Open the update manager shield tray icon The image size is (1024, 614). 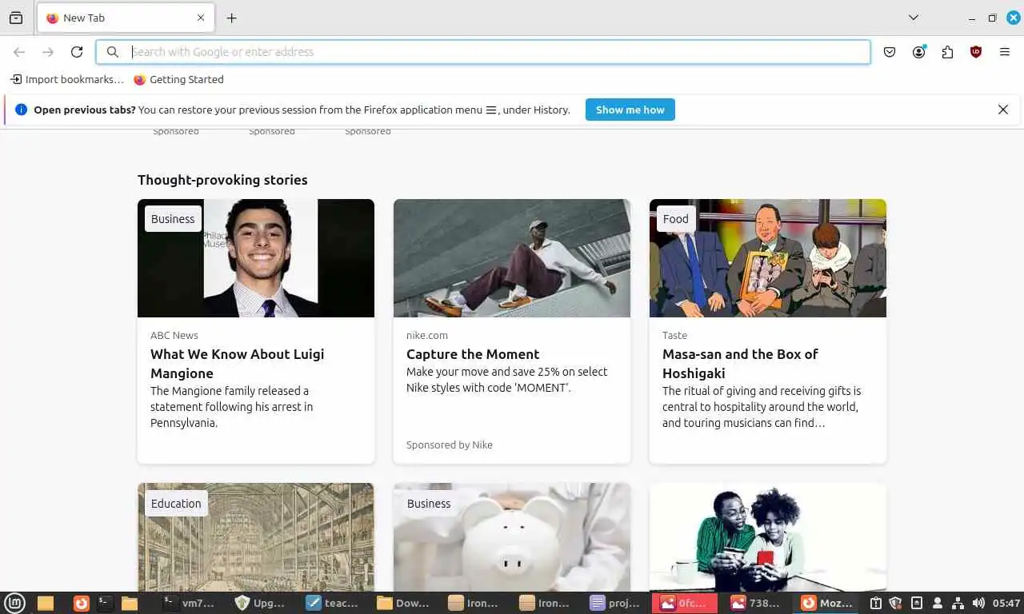point(896,603)
